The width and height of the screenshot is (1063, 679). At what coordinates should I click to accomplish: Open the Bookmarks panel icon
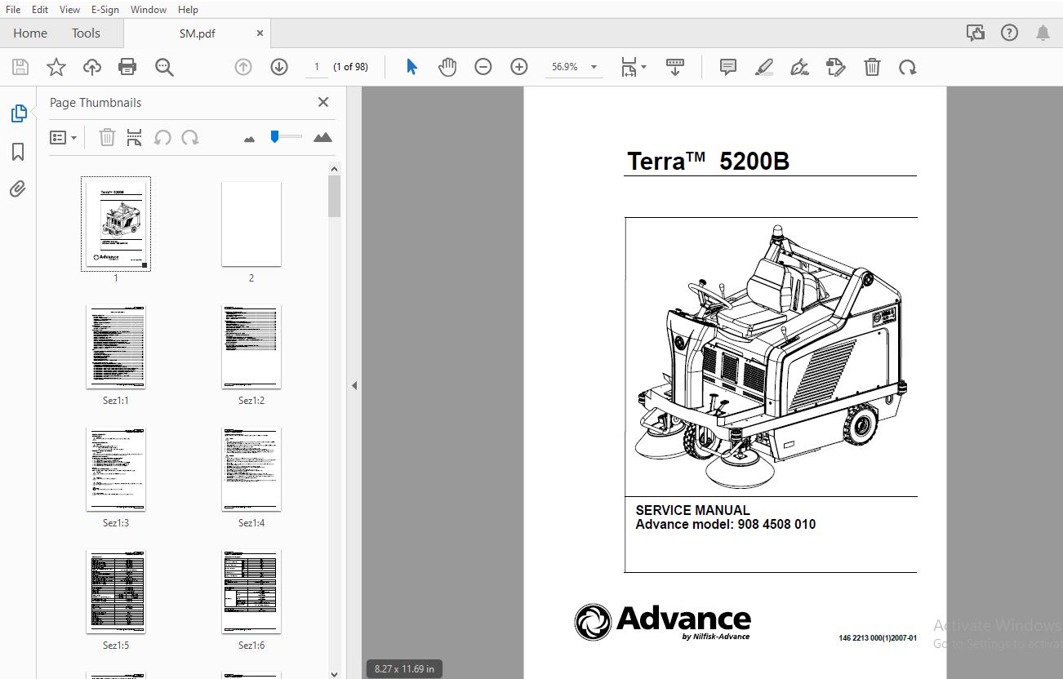click(x=18, y=152)
